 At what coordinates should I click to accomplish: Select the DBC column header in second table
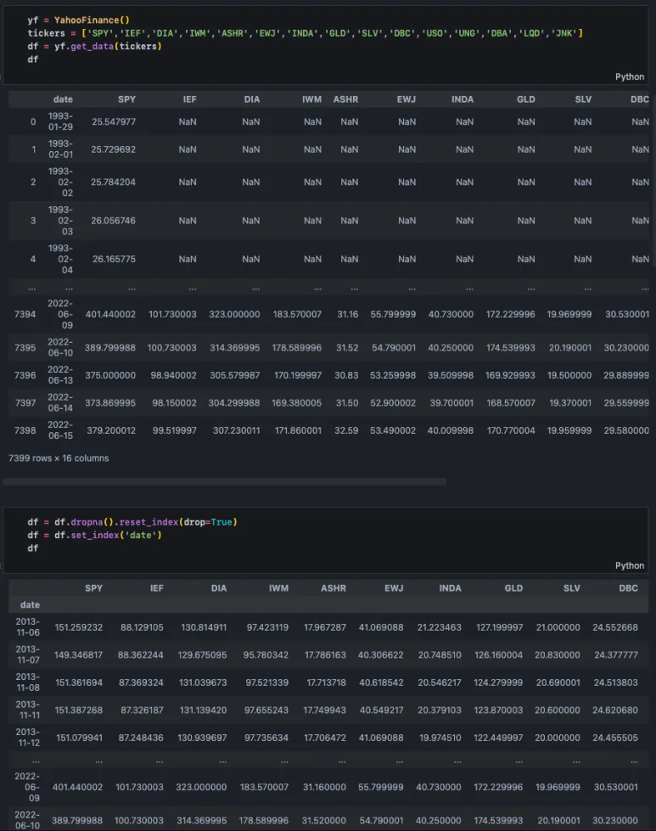pos(628,587)
